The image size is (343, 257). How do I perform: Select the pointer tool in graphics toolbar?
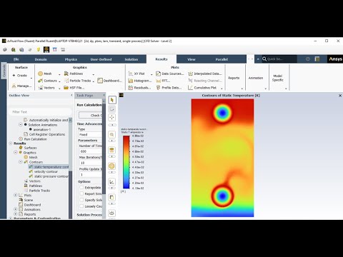coord(112,100)
